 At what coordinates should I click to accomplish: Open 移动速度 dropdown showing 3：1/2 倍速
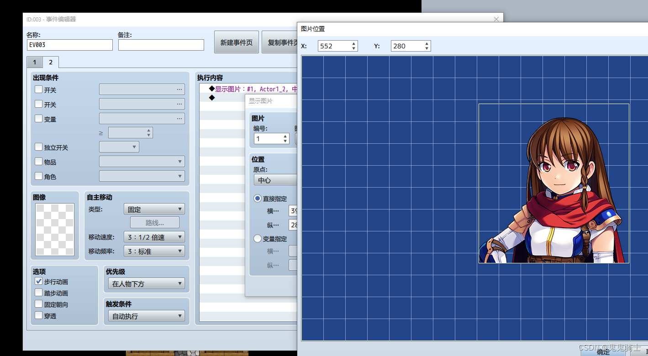[x=154, y=237]
